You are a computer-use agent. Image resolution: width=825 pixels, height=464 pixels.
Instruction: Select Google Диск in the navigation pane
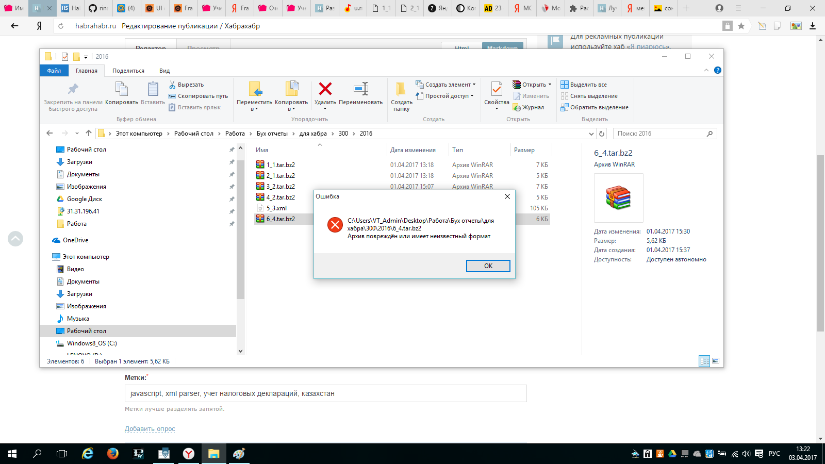click(x=79, y=199)
